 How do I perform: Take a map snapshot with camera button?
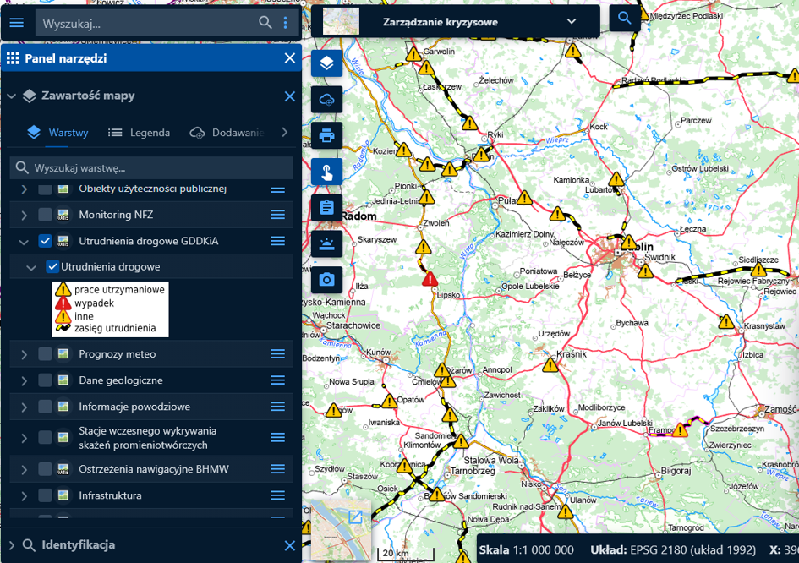pos(326,280)
